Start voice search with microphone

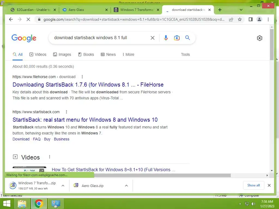coord(166,38)
